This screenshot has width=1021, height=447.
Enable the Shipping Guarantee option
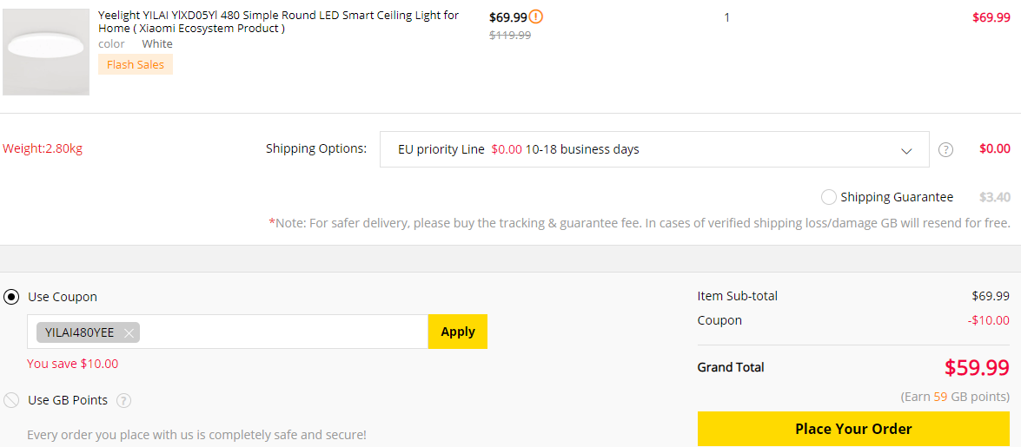(829, 197)
